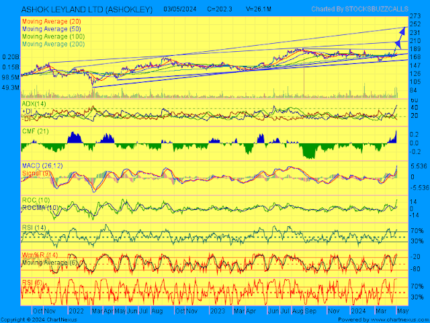Click the 252 price axis value
Image resolution: width=430 pixels, height=323 pixels.
pyautogui.click(x=415, y=24)
